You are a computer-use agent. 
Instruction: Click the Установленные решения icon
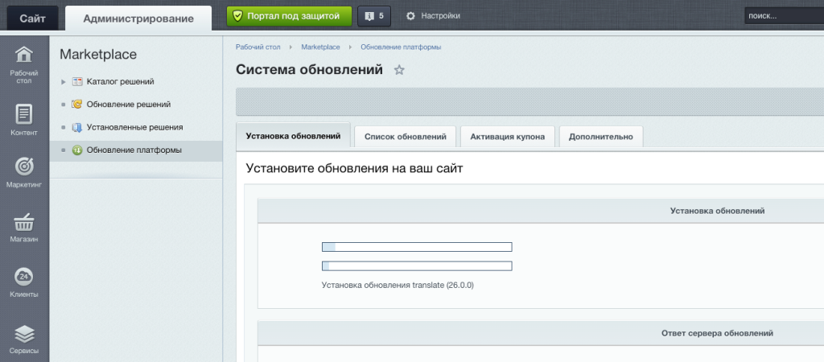(77, 127)
